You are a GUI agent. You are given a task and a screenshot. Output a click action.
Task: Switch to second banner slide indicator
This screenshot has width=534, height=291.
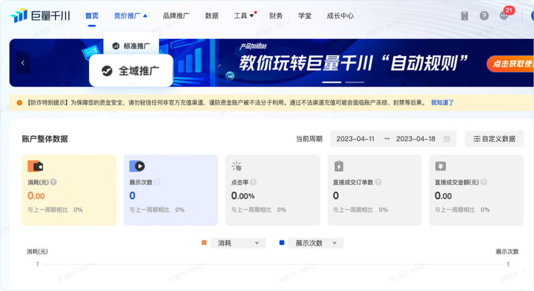coord(355,82)
